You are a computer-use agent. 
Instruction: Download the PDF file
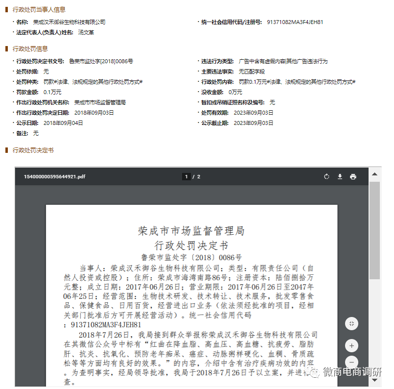340,177
